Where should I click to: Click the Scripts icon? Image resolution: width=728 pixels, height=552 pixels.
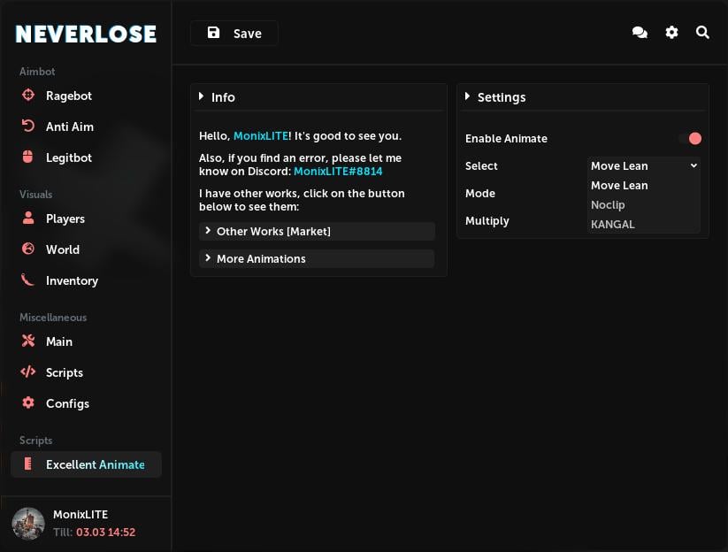pyautogui.click(x=27, y=372)
